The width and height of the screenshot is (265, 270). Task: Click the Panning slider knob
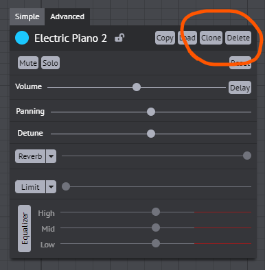tap(151, 112)
